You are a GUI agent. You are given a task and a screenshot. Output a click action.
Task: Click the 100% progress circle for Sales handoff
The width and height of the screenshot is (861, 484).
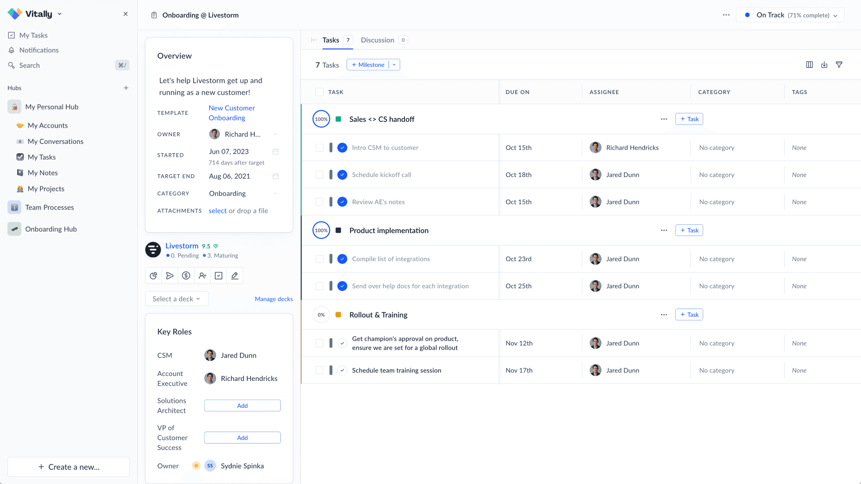321,119
